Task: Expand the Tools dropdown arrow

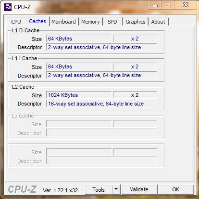Action: [116, 190]
